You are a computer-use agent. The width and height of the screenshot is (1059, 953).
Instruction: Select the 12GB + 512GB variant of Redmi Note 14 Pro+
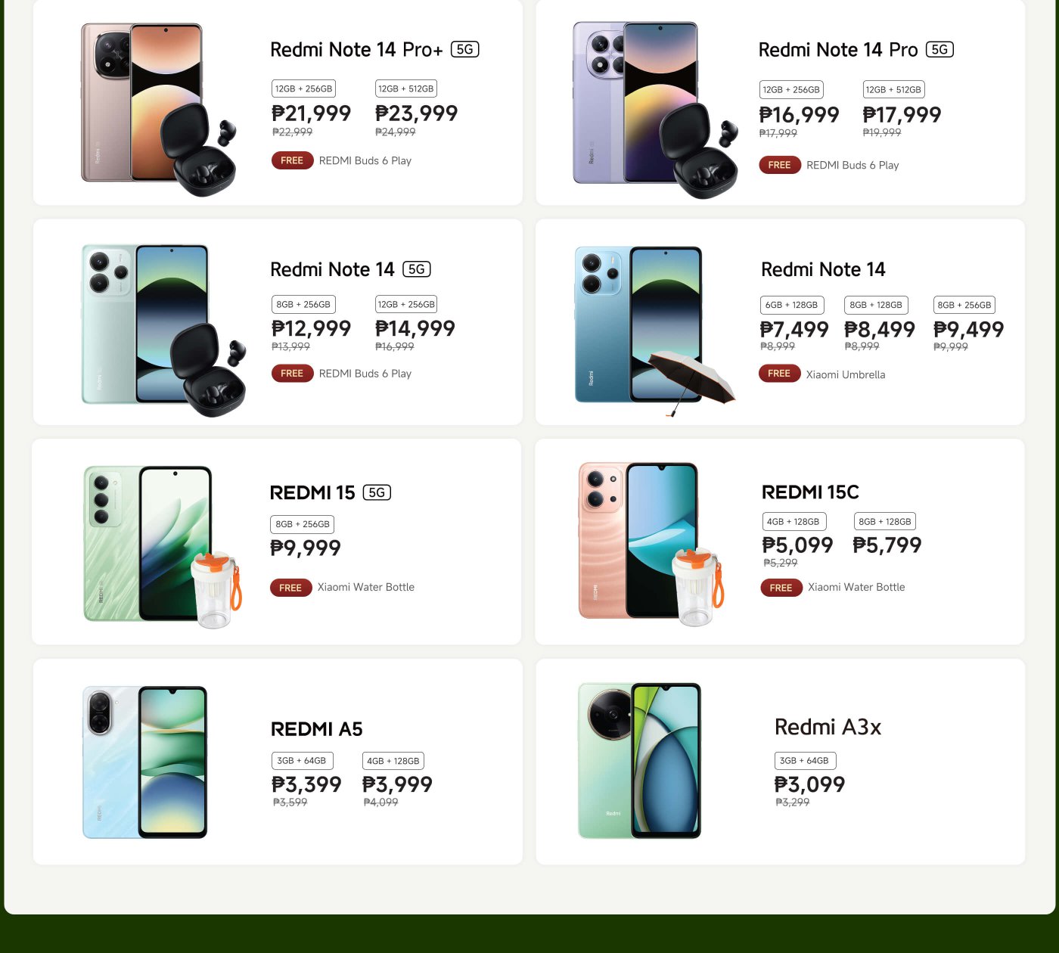(x=406, y=88)
